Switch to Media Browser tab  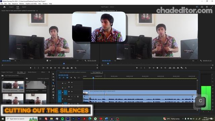pyautogui.click(x=32, y=72)
